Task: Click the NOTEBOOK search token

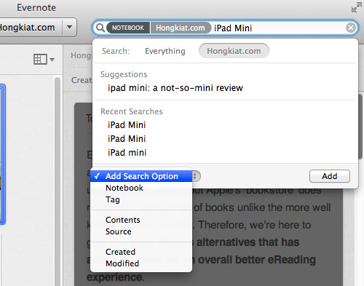Action: [128, 28]
